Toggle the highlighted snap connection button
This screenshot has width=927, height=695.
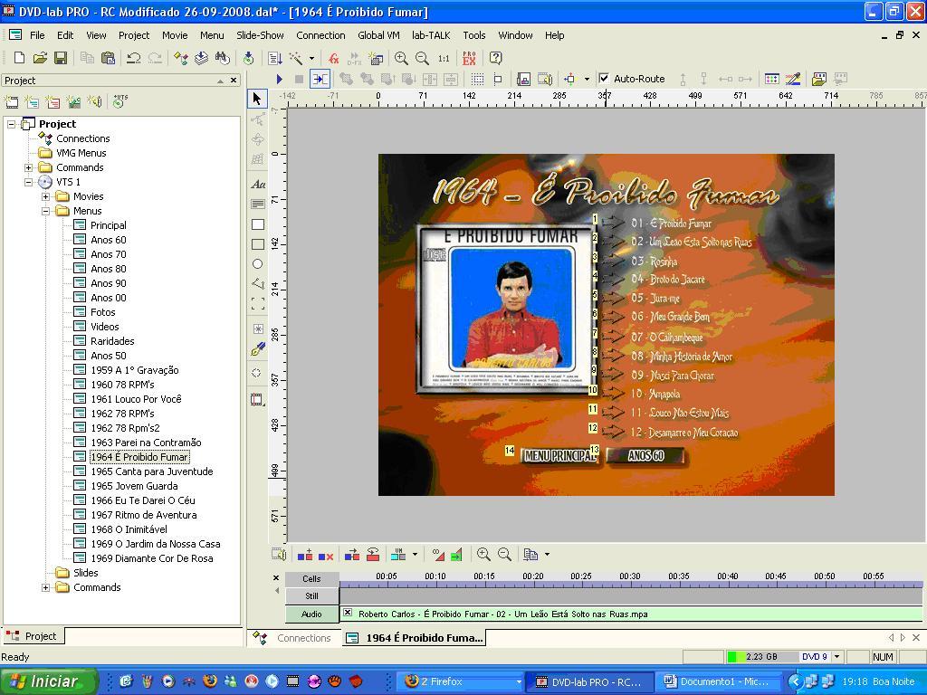(x=320, y=79)
